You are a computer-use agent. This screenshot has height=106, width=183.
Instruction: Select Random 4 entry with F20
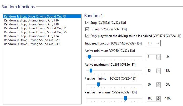(35, 28)
